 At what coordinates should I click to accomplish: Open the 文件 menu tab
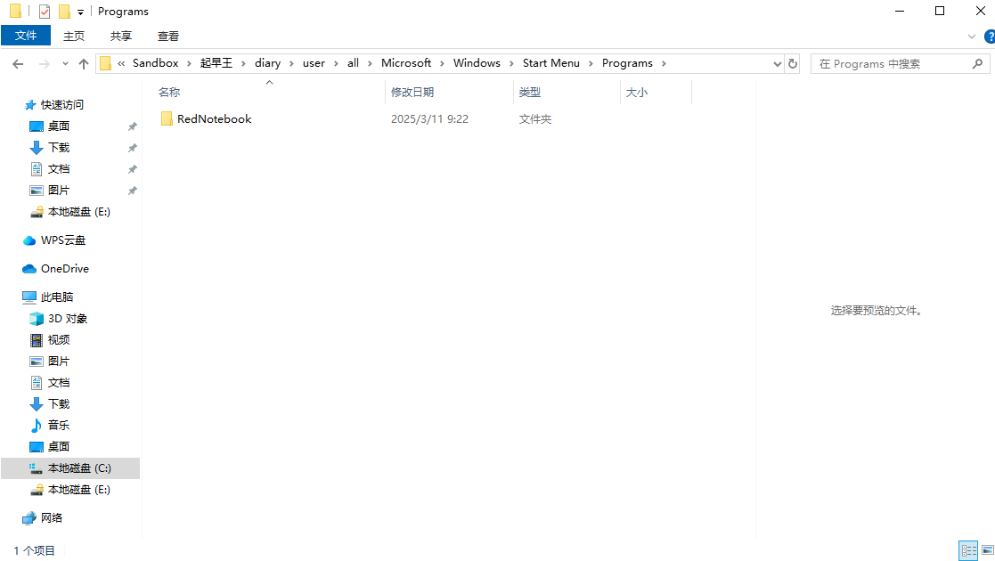pyautogui.click(x=26, y=36)
